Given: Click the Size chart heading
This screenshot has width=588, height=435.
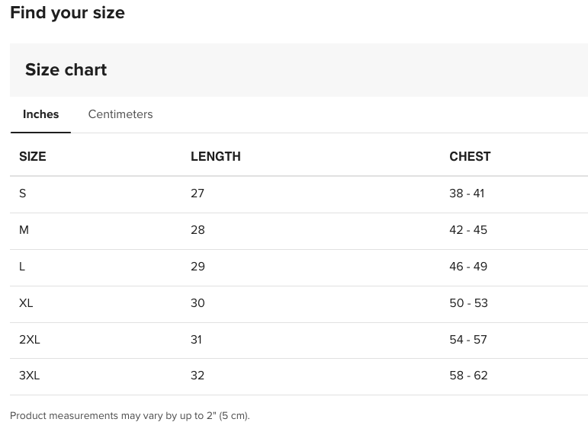Looking at the screenshot, I should [66, 70].
